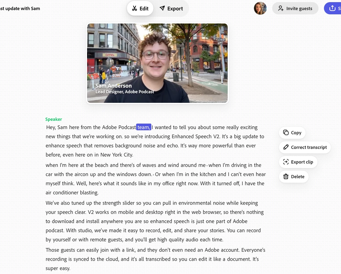
Task: Click the Sam Anderson video preview
Action: click(157, 63)
